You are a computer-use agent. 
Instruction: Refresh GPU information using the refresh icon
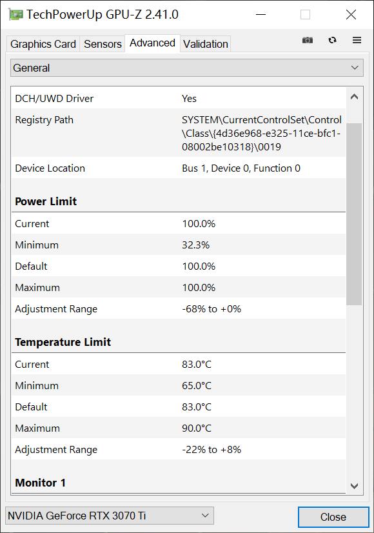click(333, 40)
